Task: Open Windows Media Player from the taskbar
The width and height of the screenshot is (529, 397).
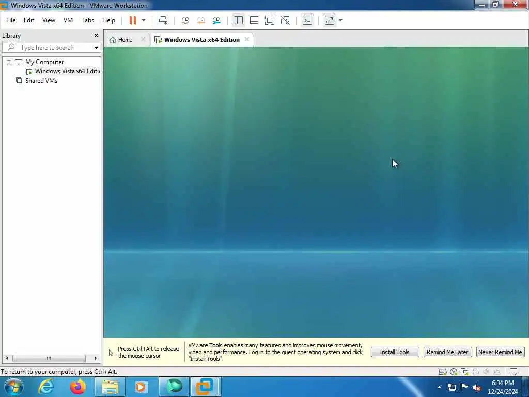Action: pyautogui.click(x=141, y=387)
